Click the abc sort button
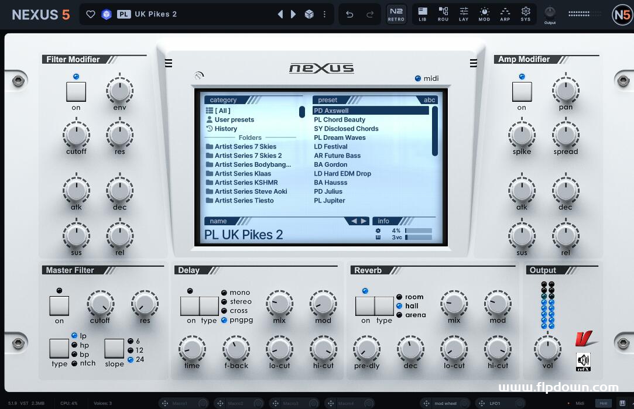634x409 pixels. 429,100
